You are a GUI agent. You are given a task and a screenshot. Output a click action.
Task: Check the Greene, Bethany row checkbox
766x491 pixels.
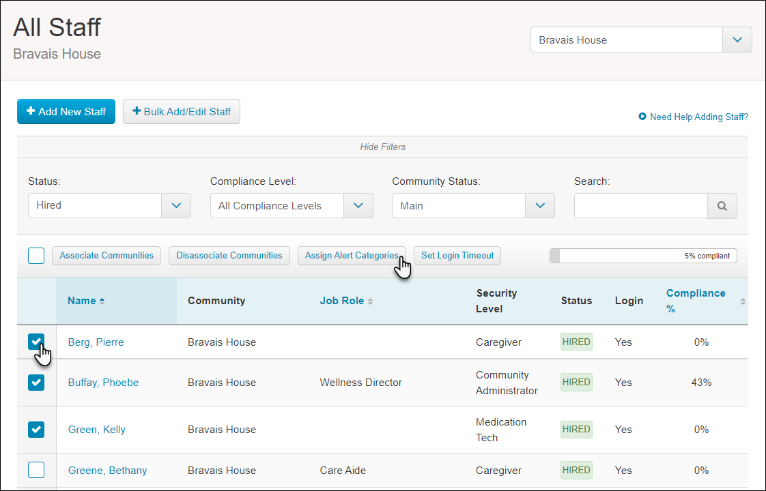36,470
